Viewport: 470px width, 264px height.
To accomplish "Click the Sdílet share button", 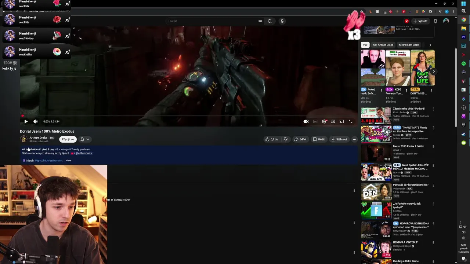I will point(300,139).
